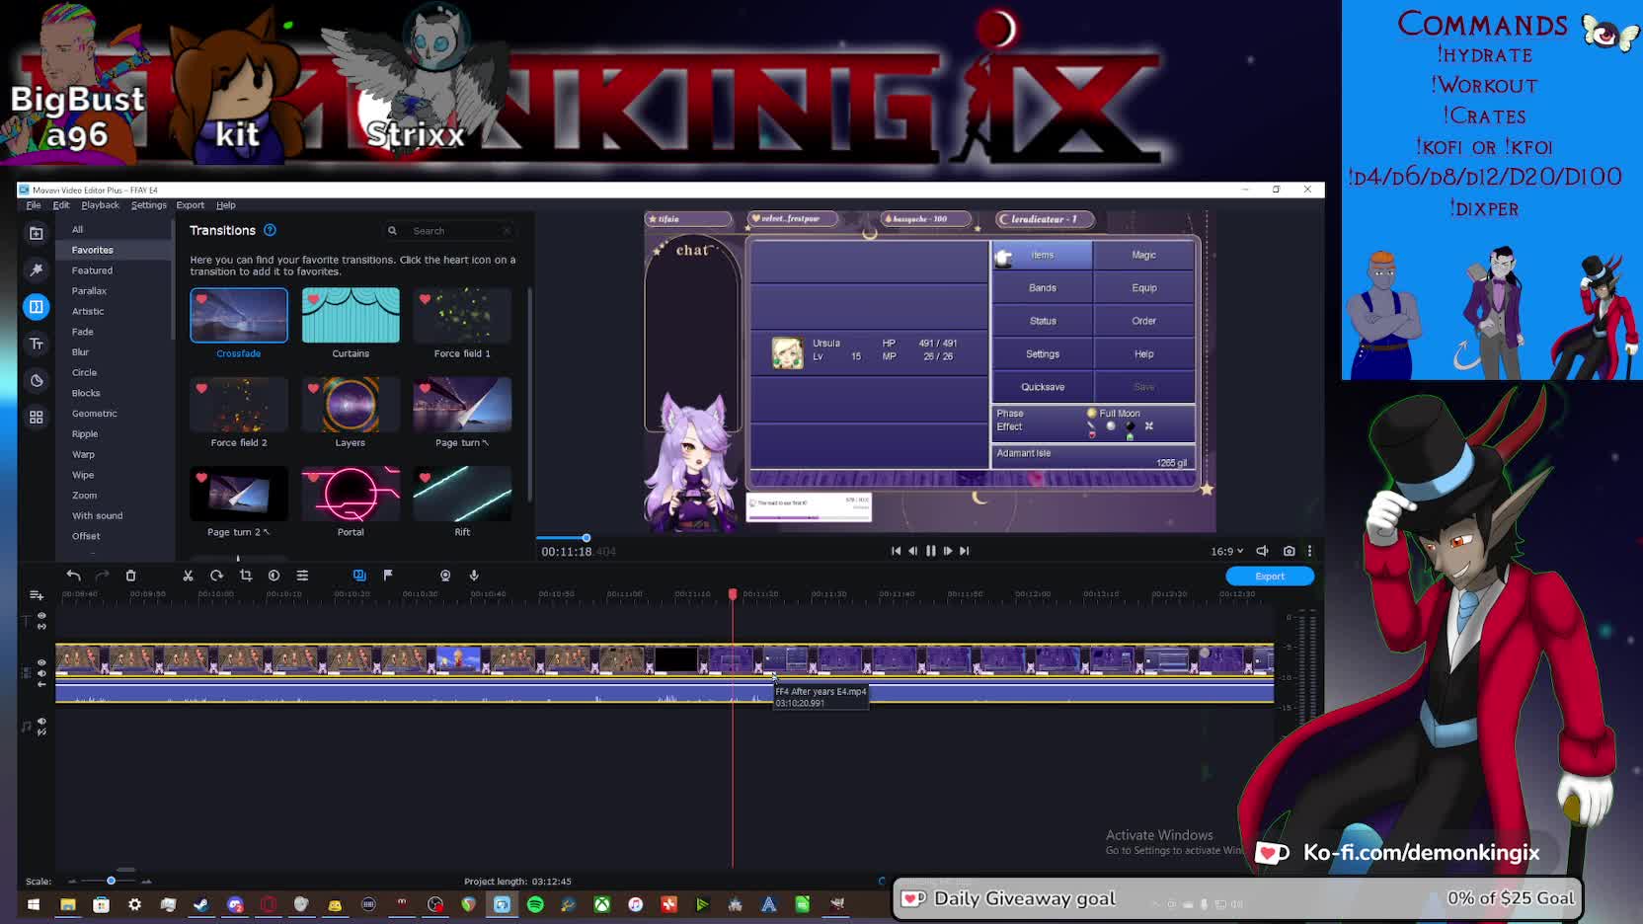Step one frame forward
The height and width of the screenshot is (924, 1643).
pyautogui.click(x=948, y=551)
